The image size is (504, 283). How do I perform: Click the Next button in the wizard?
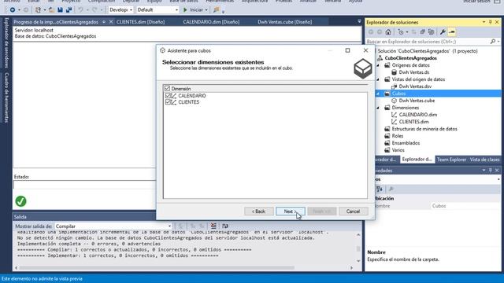pos(291,211)
